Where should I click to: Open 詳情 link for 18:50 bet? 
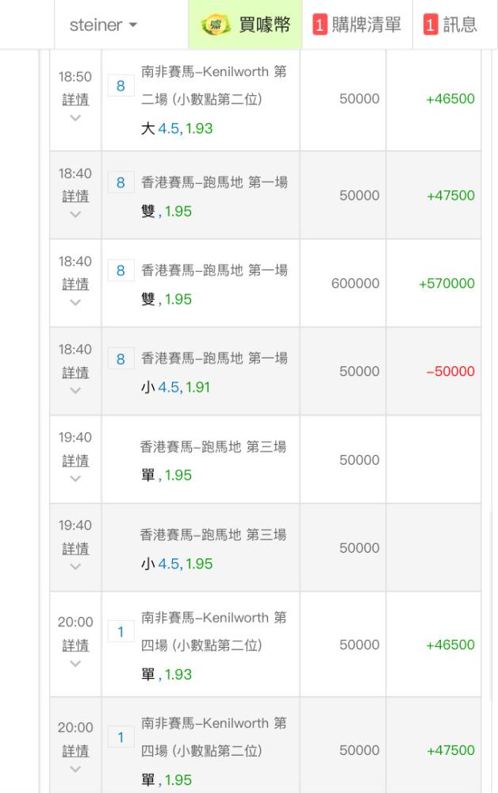pyautogui.click(x=75, y=100)
